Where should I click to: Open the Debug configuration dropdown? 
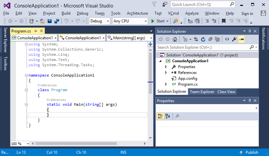coord(100,21)
